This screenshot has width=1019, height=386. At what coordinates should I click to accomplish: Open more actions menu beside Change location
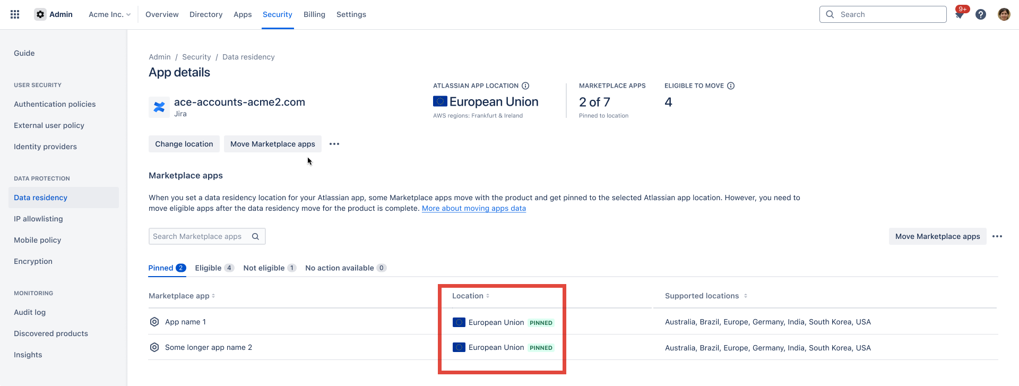334,144
